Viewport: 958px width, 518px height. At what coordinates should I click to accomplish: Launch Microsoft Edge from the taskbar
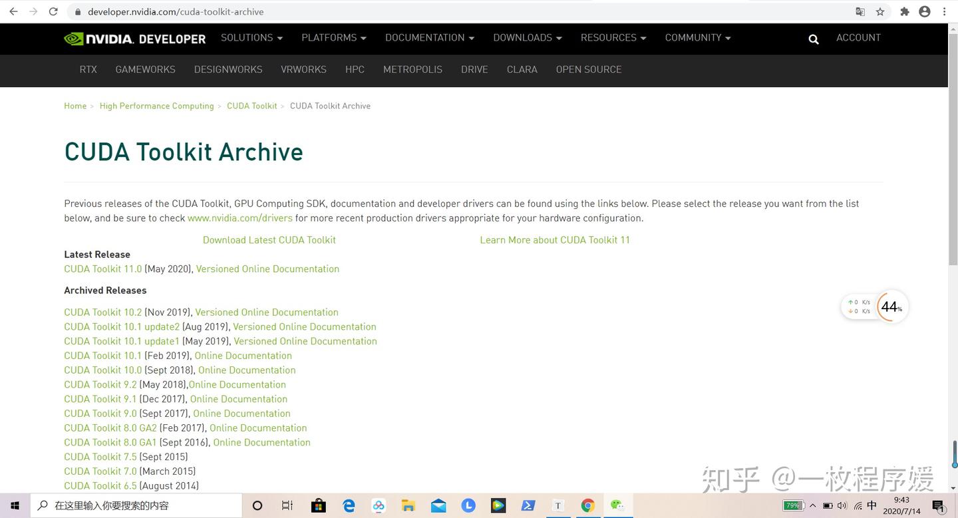[x=349, y=505]
